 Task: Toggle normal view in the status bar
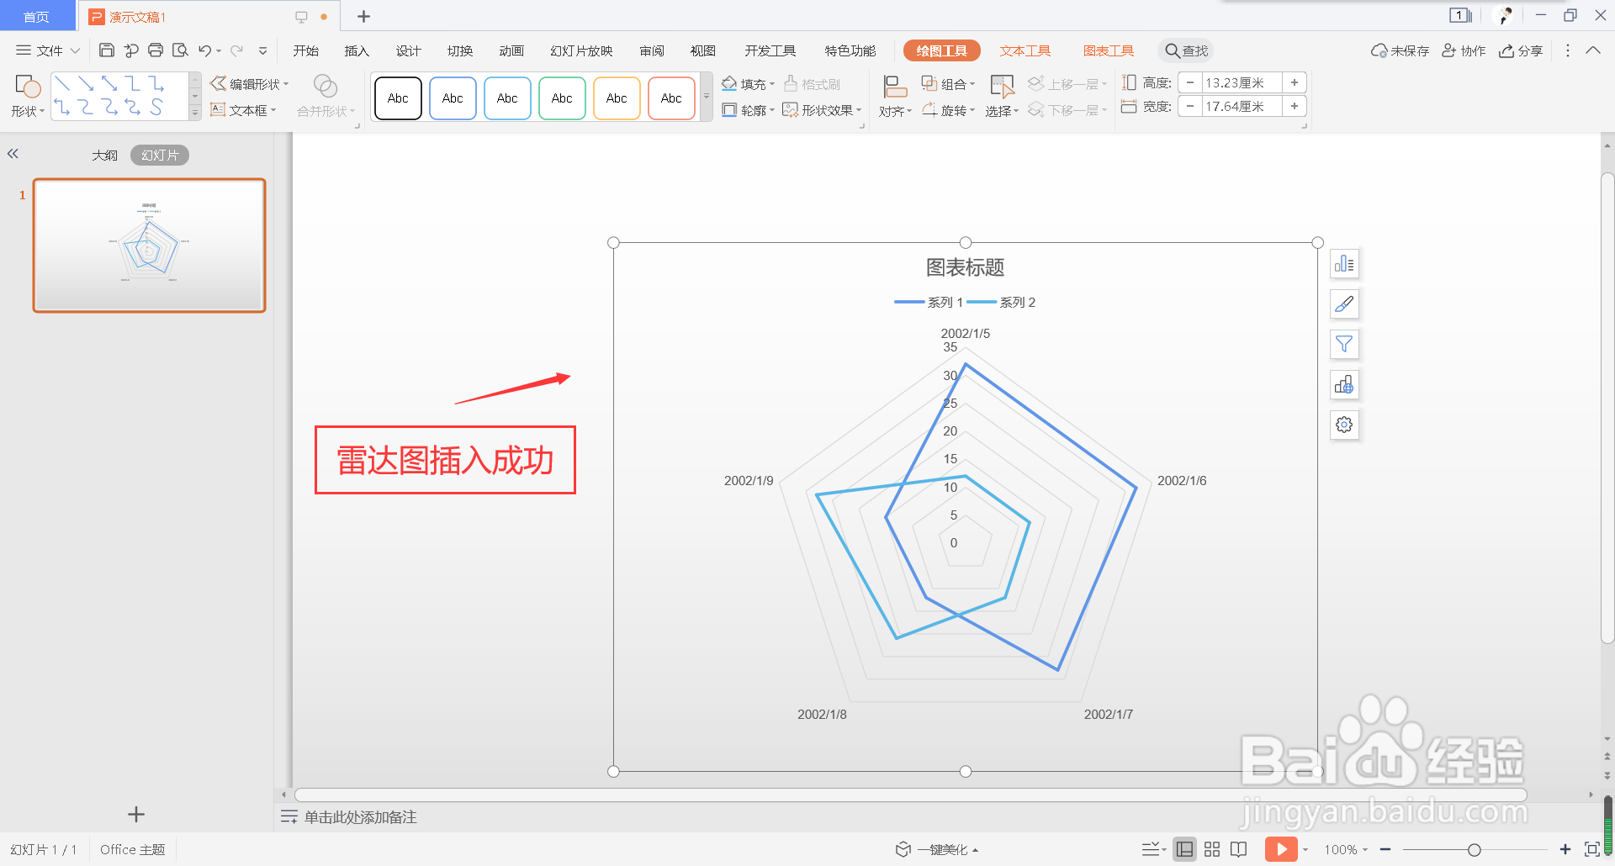(1184, 849)
